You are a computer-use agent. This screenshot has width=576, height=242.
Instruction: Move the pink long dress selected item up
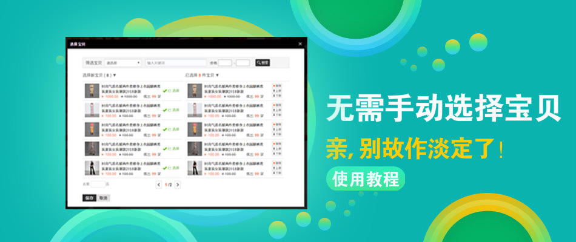tap(277, 110)
